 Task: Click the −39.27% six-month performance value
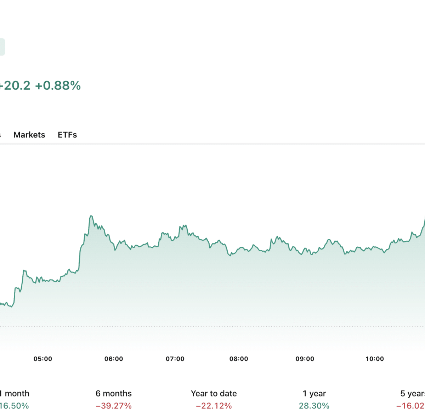coord(114,406)
